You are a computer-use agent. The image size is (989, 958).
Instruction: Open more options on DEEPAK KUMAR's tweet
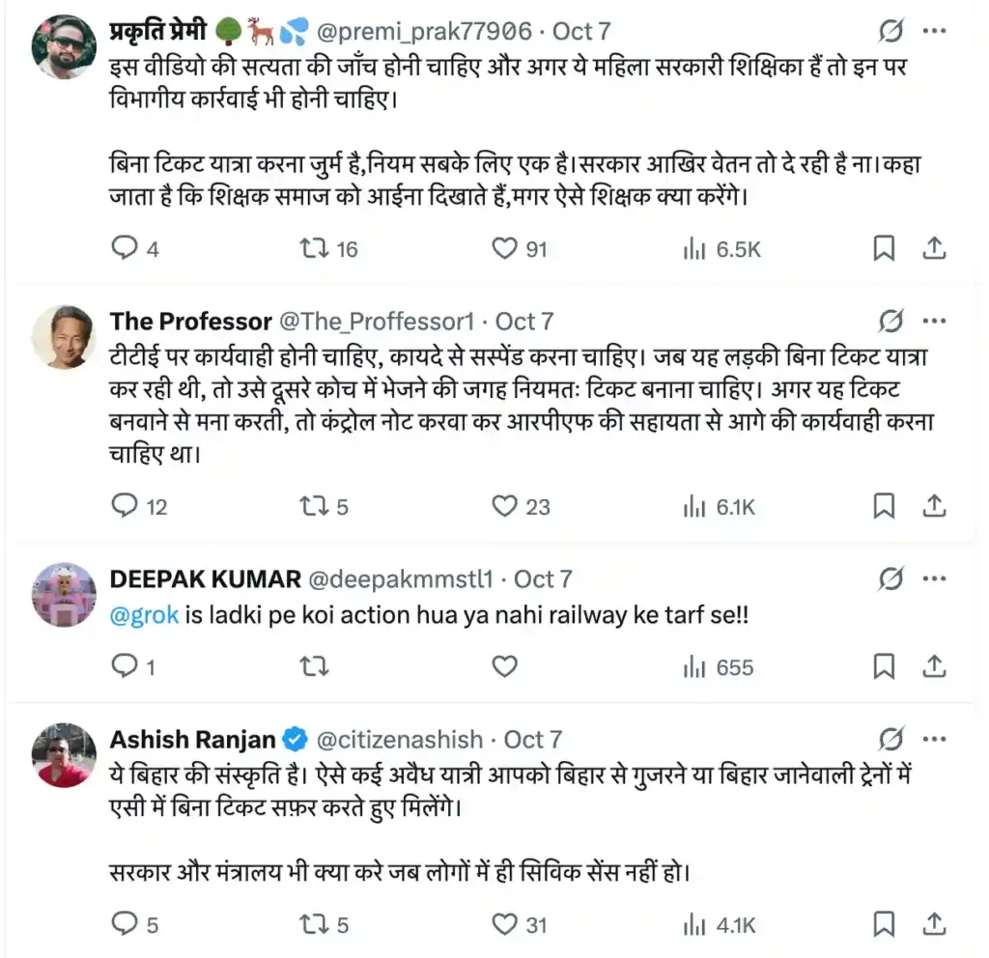(x=934, y=578)
